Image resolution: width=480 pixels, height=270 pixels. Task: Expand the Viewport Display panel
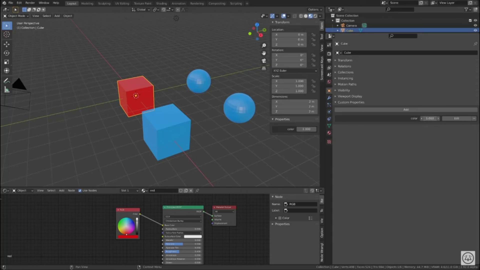click(x=350, y=96)
